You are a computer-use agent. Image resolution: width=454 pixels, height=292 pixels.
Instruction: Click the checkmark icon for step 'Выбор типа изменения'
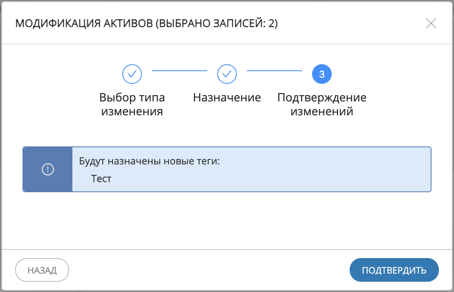(132, 74)
